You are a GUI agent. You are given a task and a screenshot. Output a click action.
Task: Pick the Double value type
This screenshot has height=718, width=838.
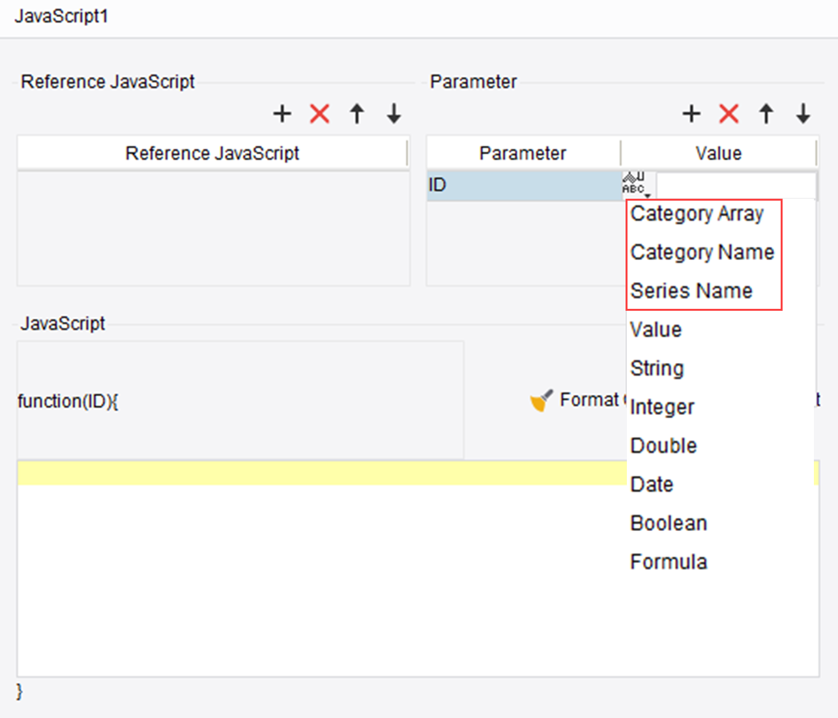tap(663, 446)
